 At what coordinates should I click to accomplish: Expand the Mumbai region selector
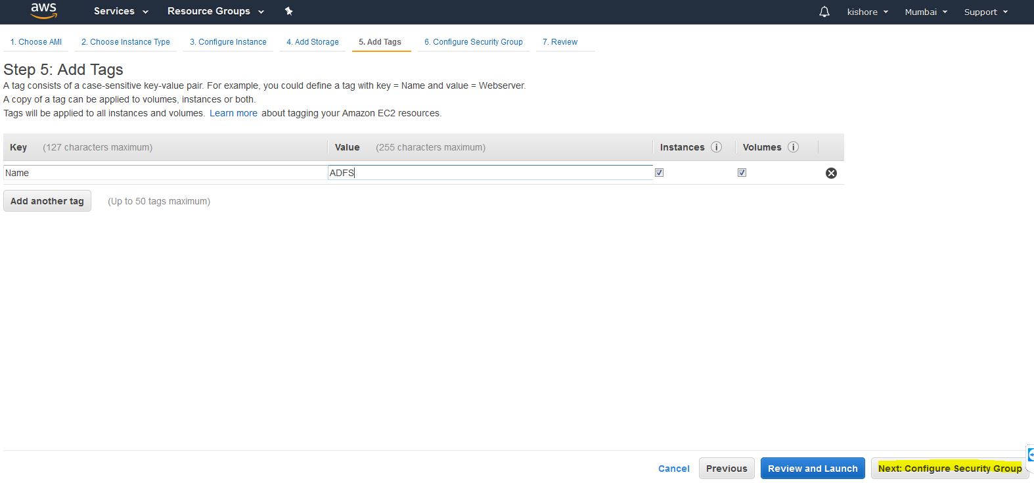(926, 12)
